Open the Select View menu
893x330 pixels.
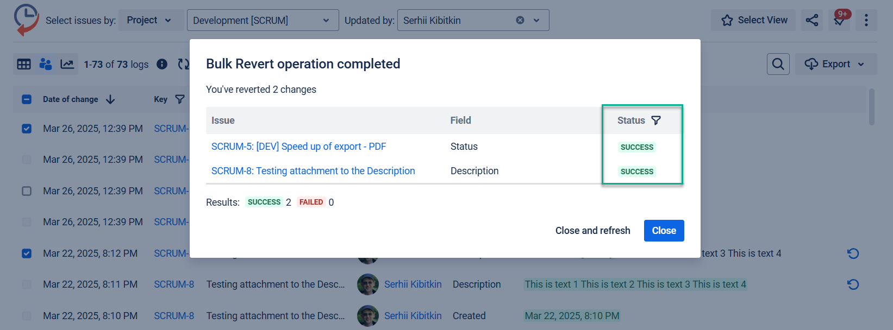[x=753, y=20]
